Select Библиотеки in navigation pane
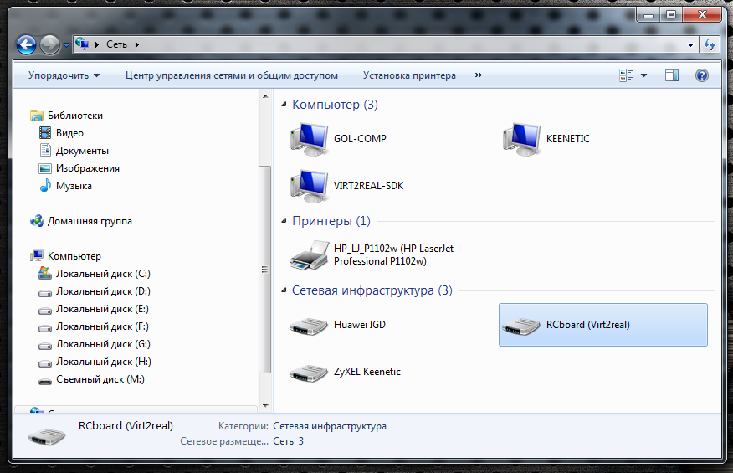The image size is (733, 473). click(x=74, y=116)
